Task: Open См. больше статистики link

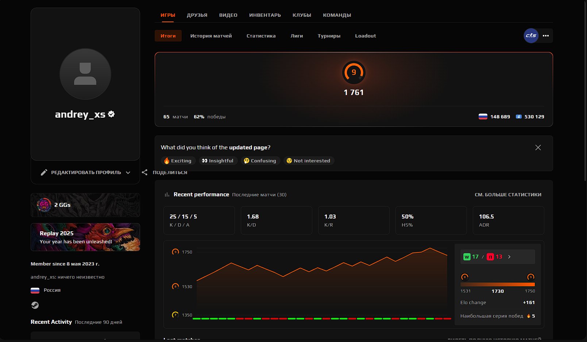Action: [x=508, y=194]
